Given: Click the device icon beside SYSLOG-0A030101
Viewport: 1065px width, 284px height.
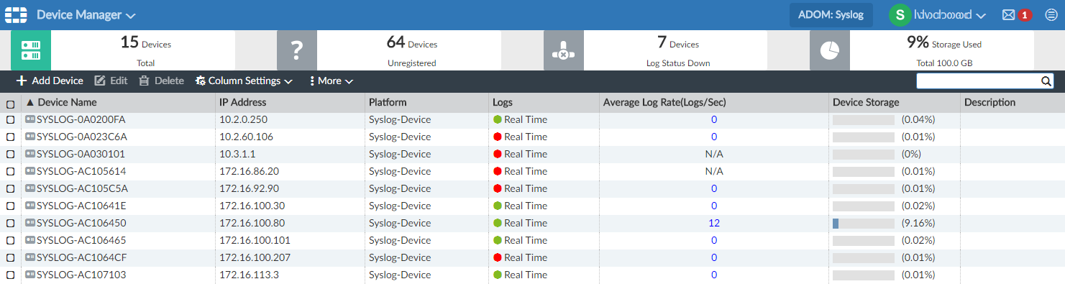Looking at the screenshot, I should (x=30, y=154).
